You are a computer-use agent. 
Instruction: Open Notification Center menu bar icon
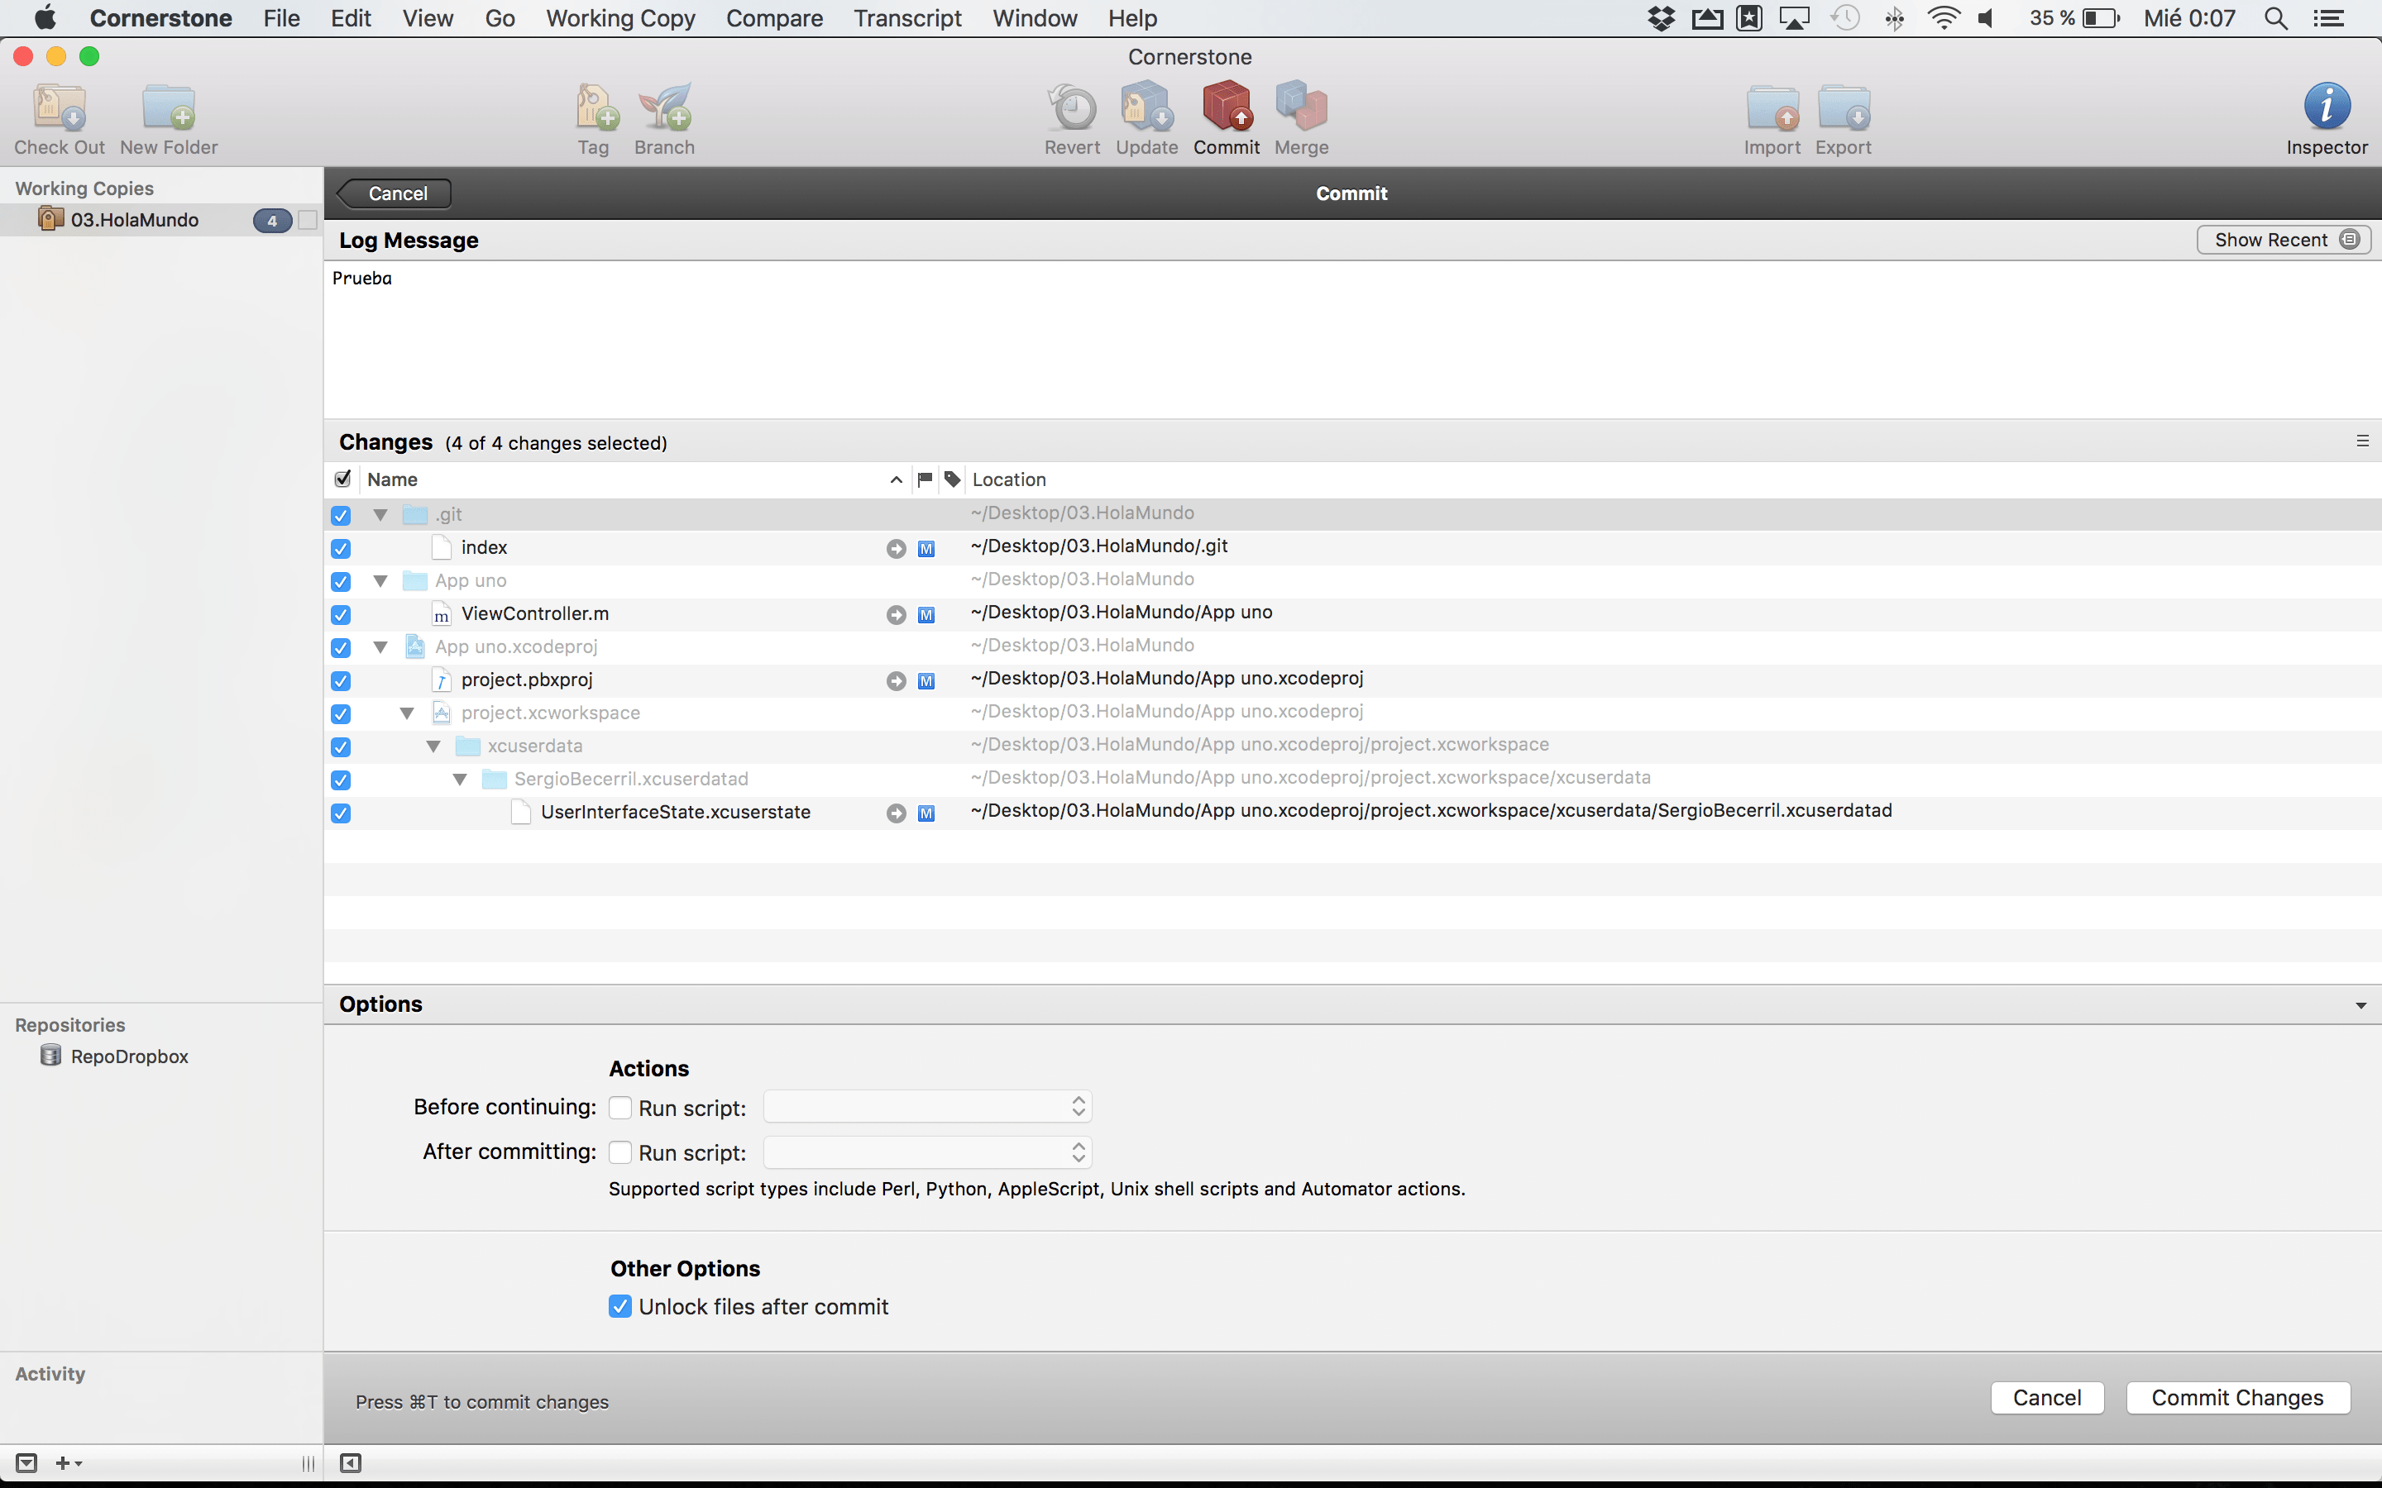[2329, 17]
